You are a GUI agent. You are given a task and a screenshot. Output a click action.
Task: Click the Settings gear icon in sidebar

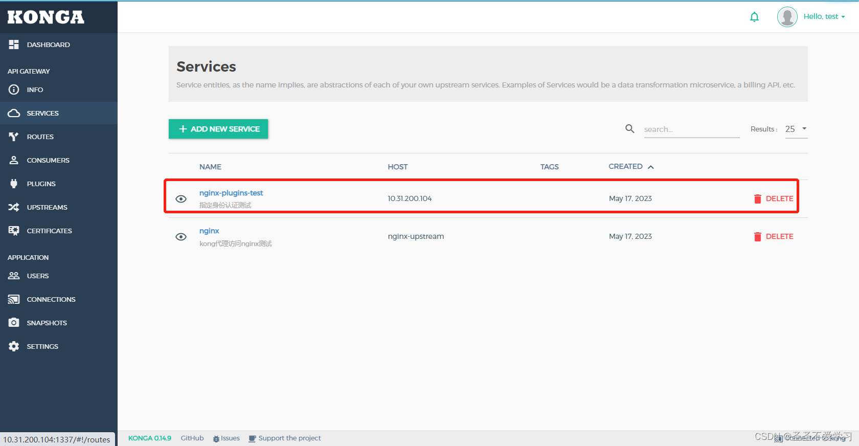[x=14, y=346]
